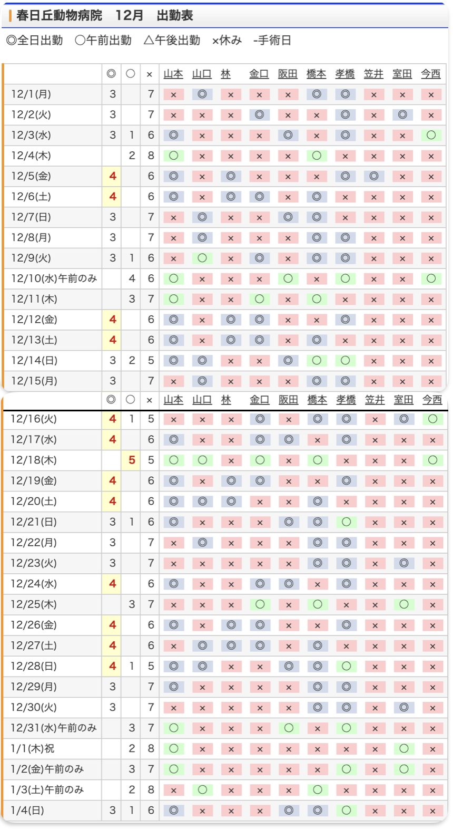Select 山本's day-off × mark on 12/1(月)

(173, 94)
